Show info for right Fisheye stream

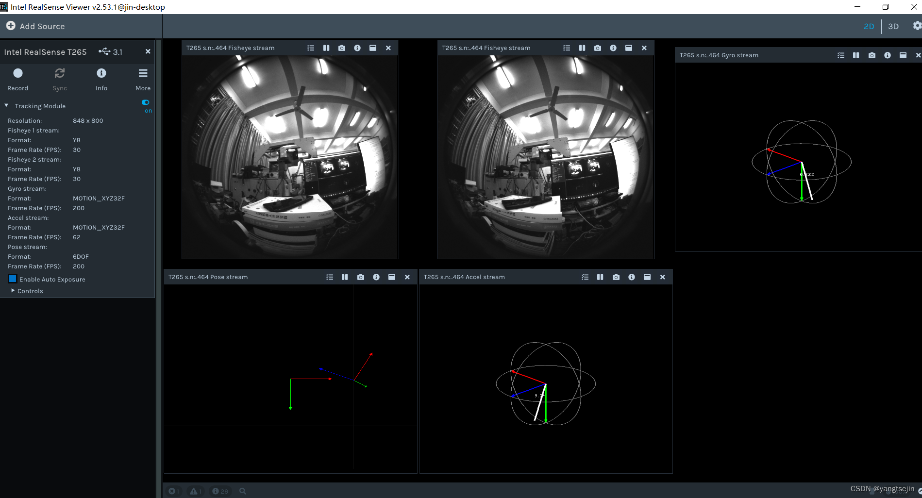click(x=613, y=48)
